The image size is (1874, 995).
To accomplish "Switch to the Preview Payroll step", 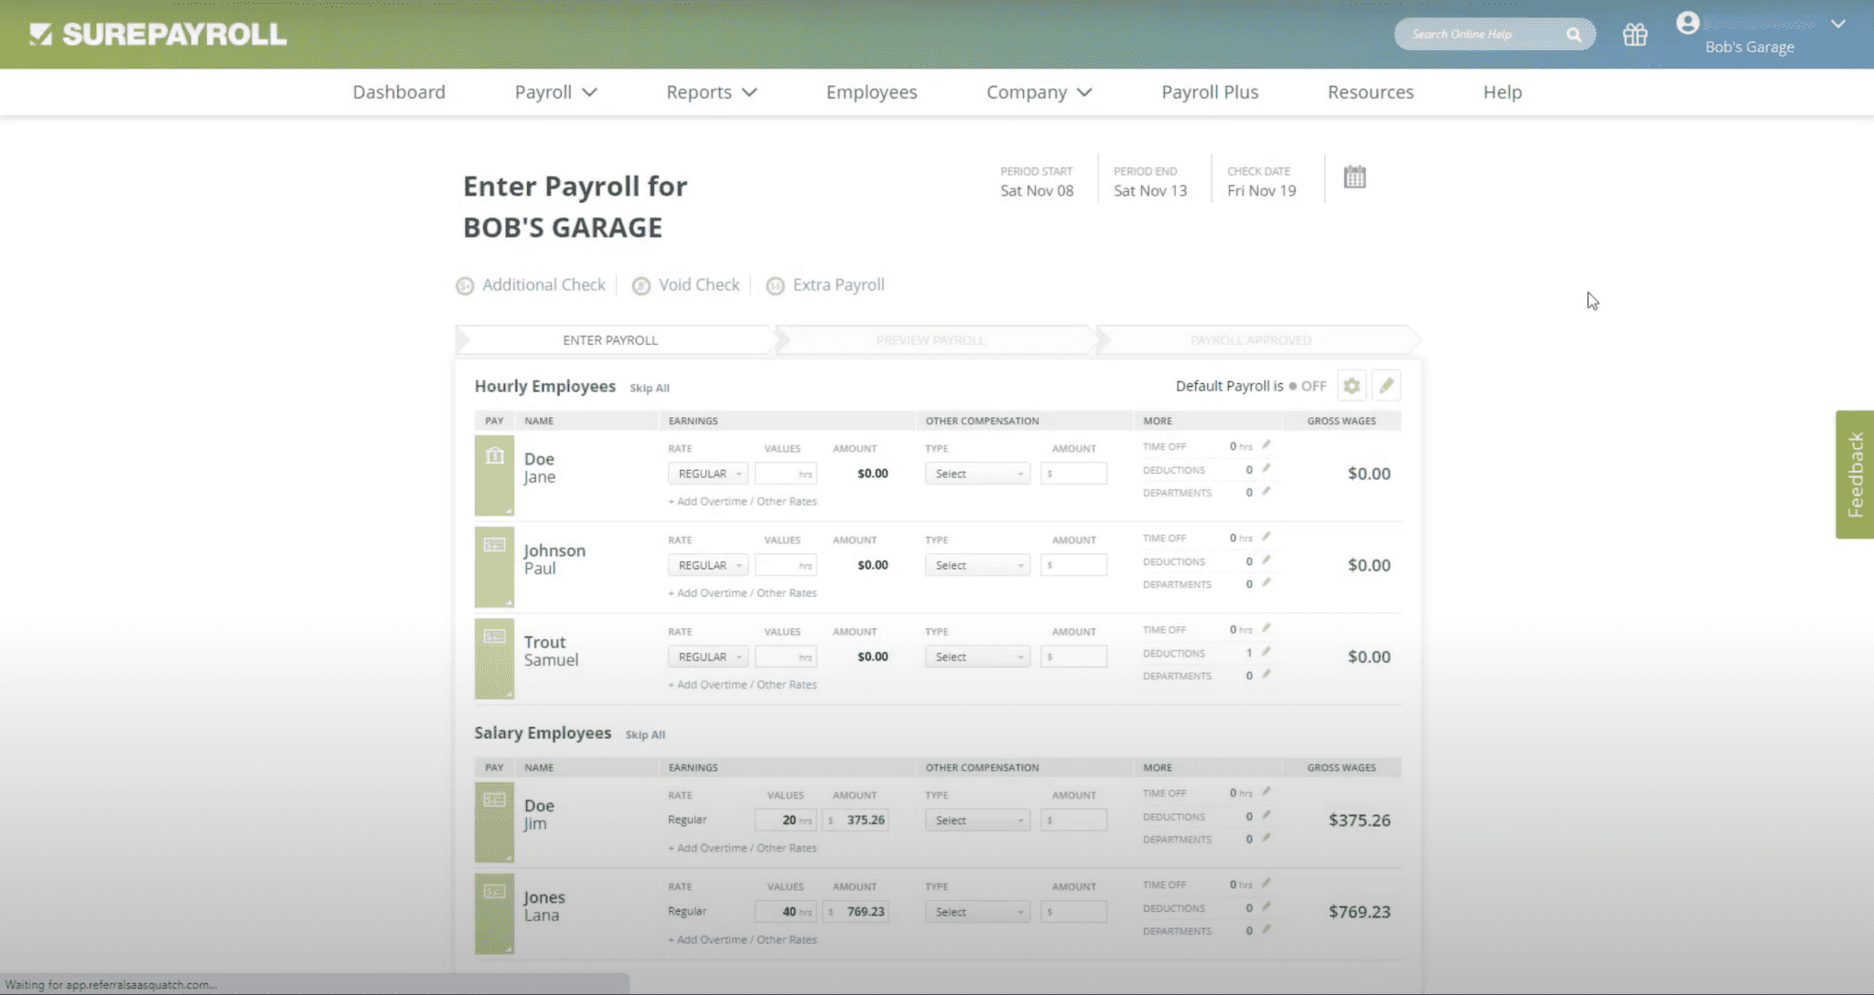I will click(930, 339).
